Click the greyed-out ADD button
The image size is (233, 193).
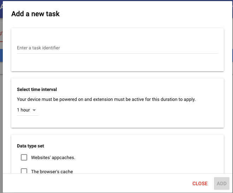click(x=221, y=183)
